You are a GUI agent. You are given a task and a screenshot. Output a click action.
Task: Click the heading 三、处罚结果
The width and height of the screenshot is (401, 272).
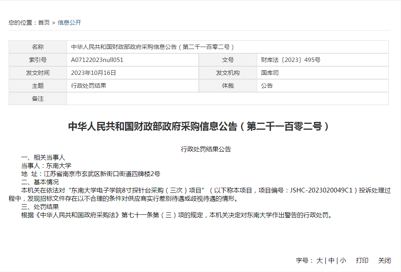[40, 207]
